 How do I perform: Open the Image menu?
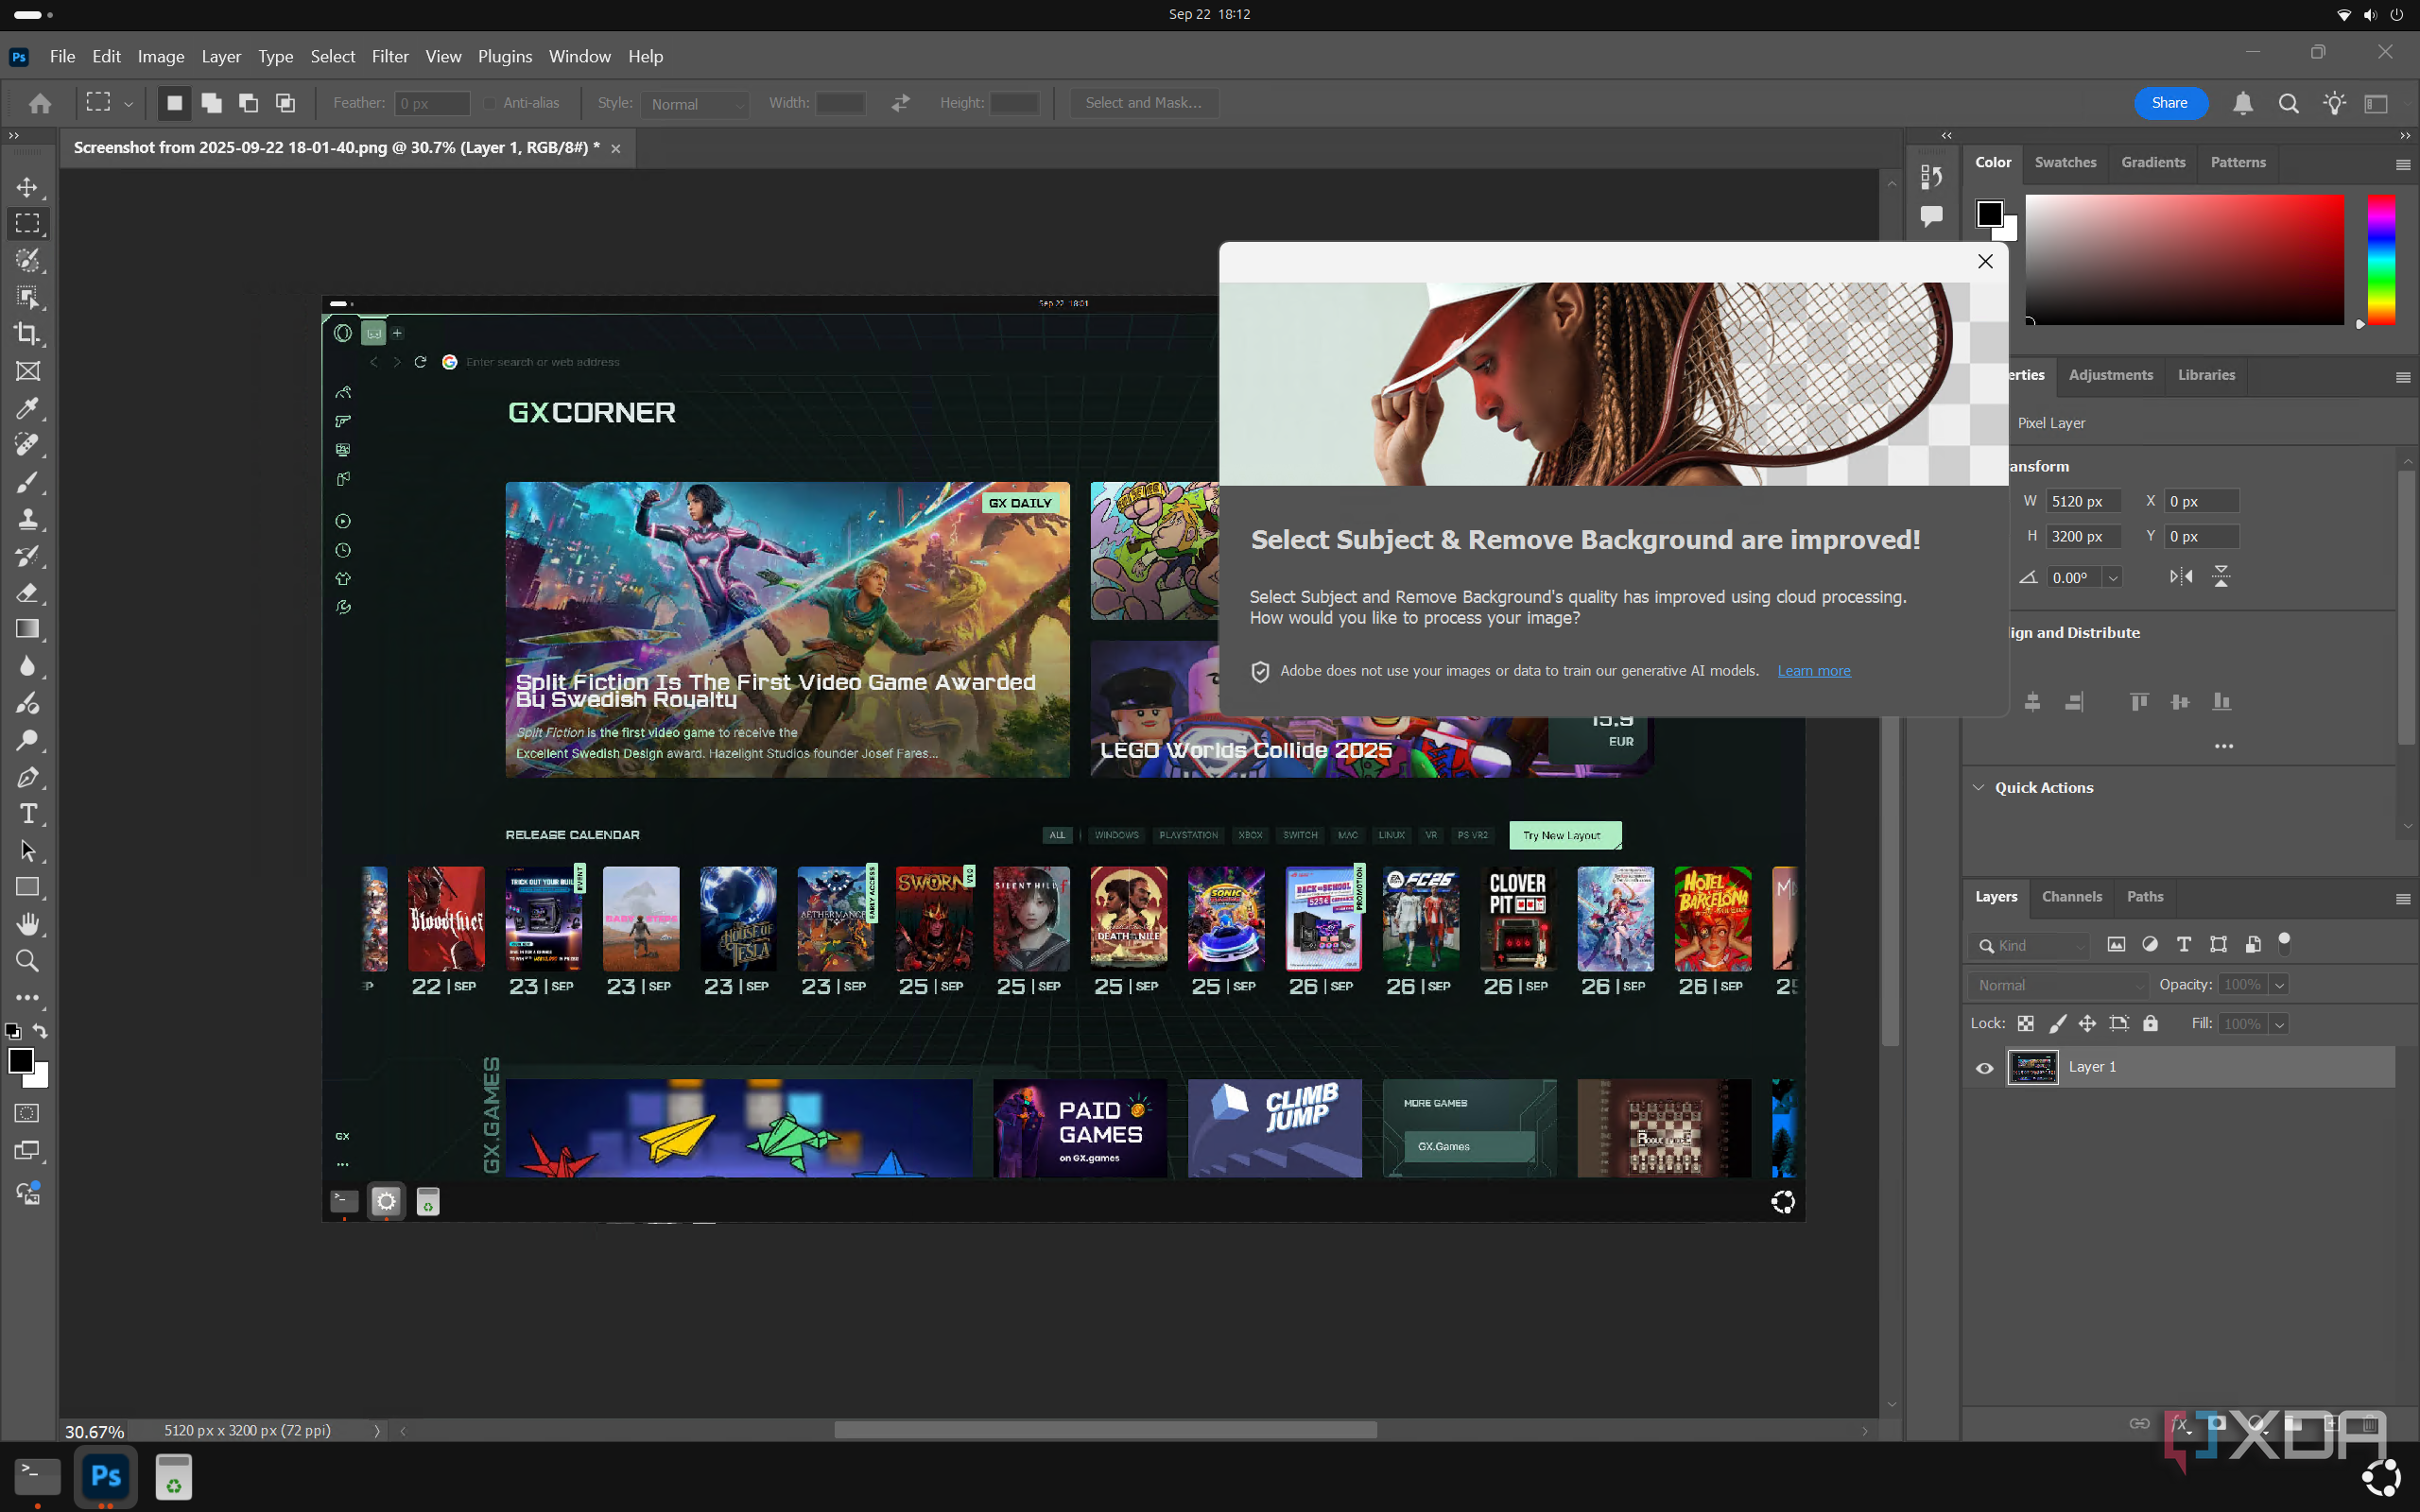[161, 56]
